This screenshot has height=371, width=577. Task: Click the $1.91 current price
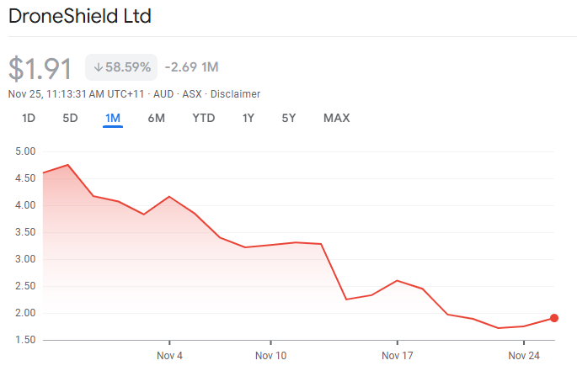click(x=40, y=68)
